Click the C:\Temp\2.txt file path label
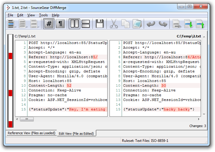 (189, 36)
